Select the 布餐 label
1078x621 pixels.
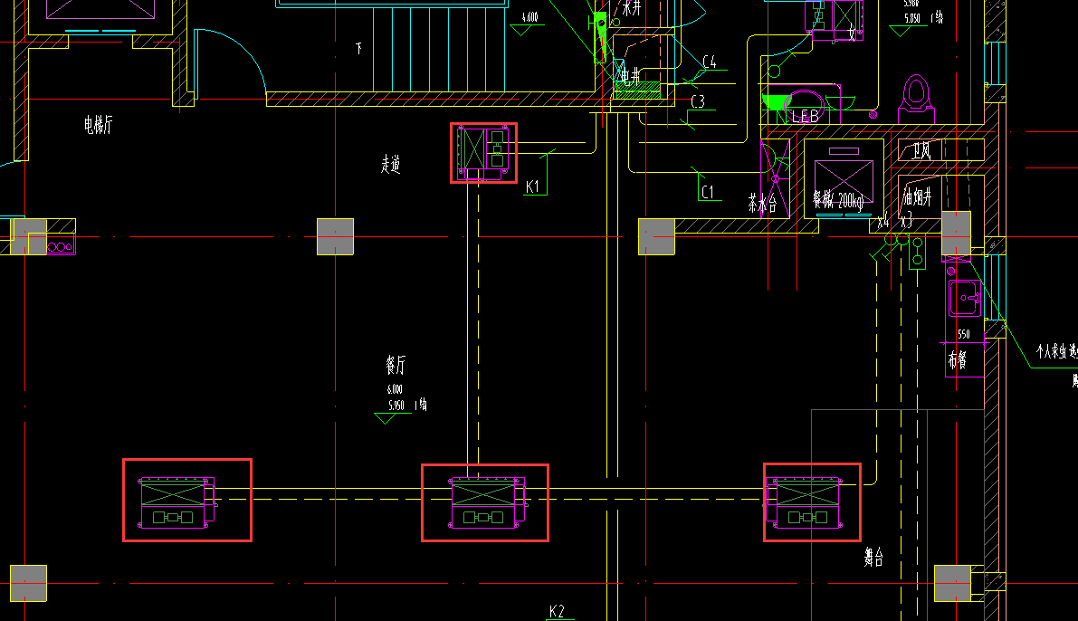pyautogui.click(x=958, y=359)
